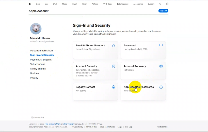The image size is (208, 132).
Task: Open search with the magnifying glass icon
Action: [x=160, y=4]
